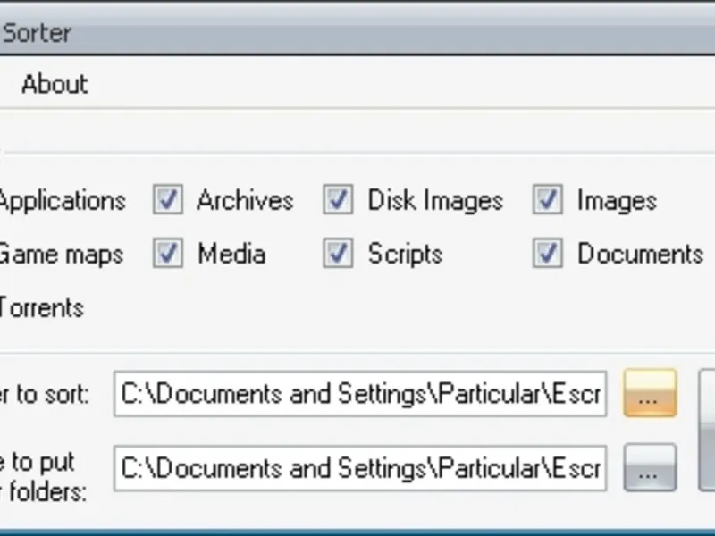The image size is (715, 536).
Task: Uncheck the Scripts checkbox
Action: tap(337, 254)
